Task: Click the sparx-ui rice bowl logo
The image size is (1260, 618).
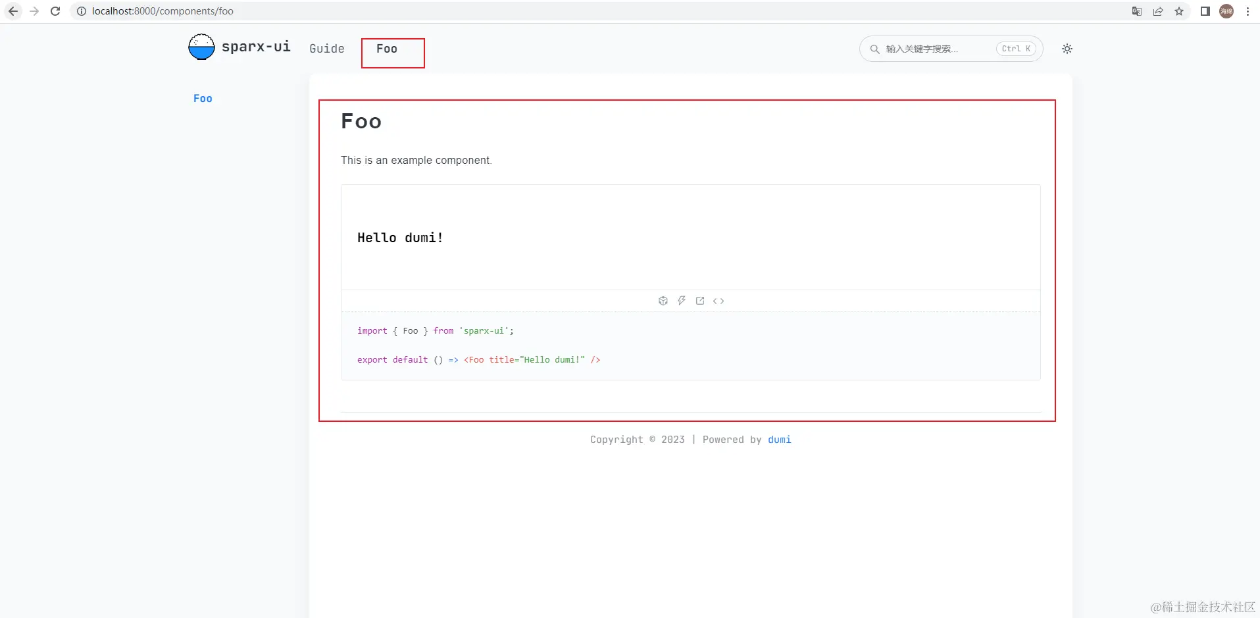Action: 201,47
